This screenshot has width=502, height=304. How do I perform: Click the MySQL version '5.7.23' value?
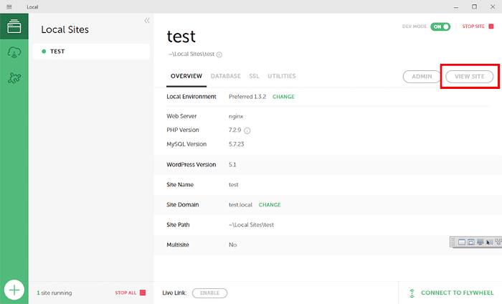click(236, 144)
